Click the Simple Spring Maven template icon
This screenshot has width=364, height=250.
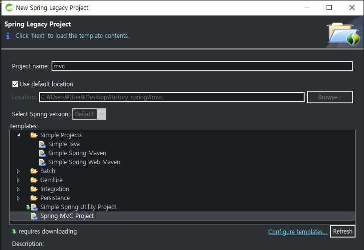42,153
